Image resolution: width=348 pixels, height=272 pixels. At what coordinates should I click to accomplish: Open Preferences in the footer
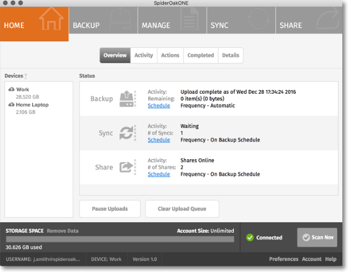point(284,259)
